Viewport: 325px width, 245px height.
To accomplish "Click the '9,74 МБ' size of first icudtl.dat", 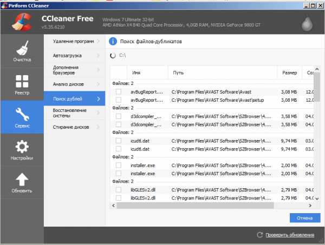I will tap(289, 141).
